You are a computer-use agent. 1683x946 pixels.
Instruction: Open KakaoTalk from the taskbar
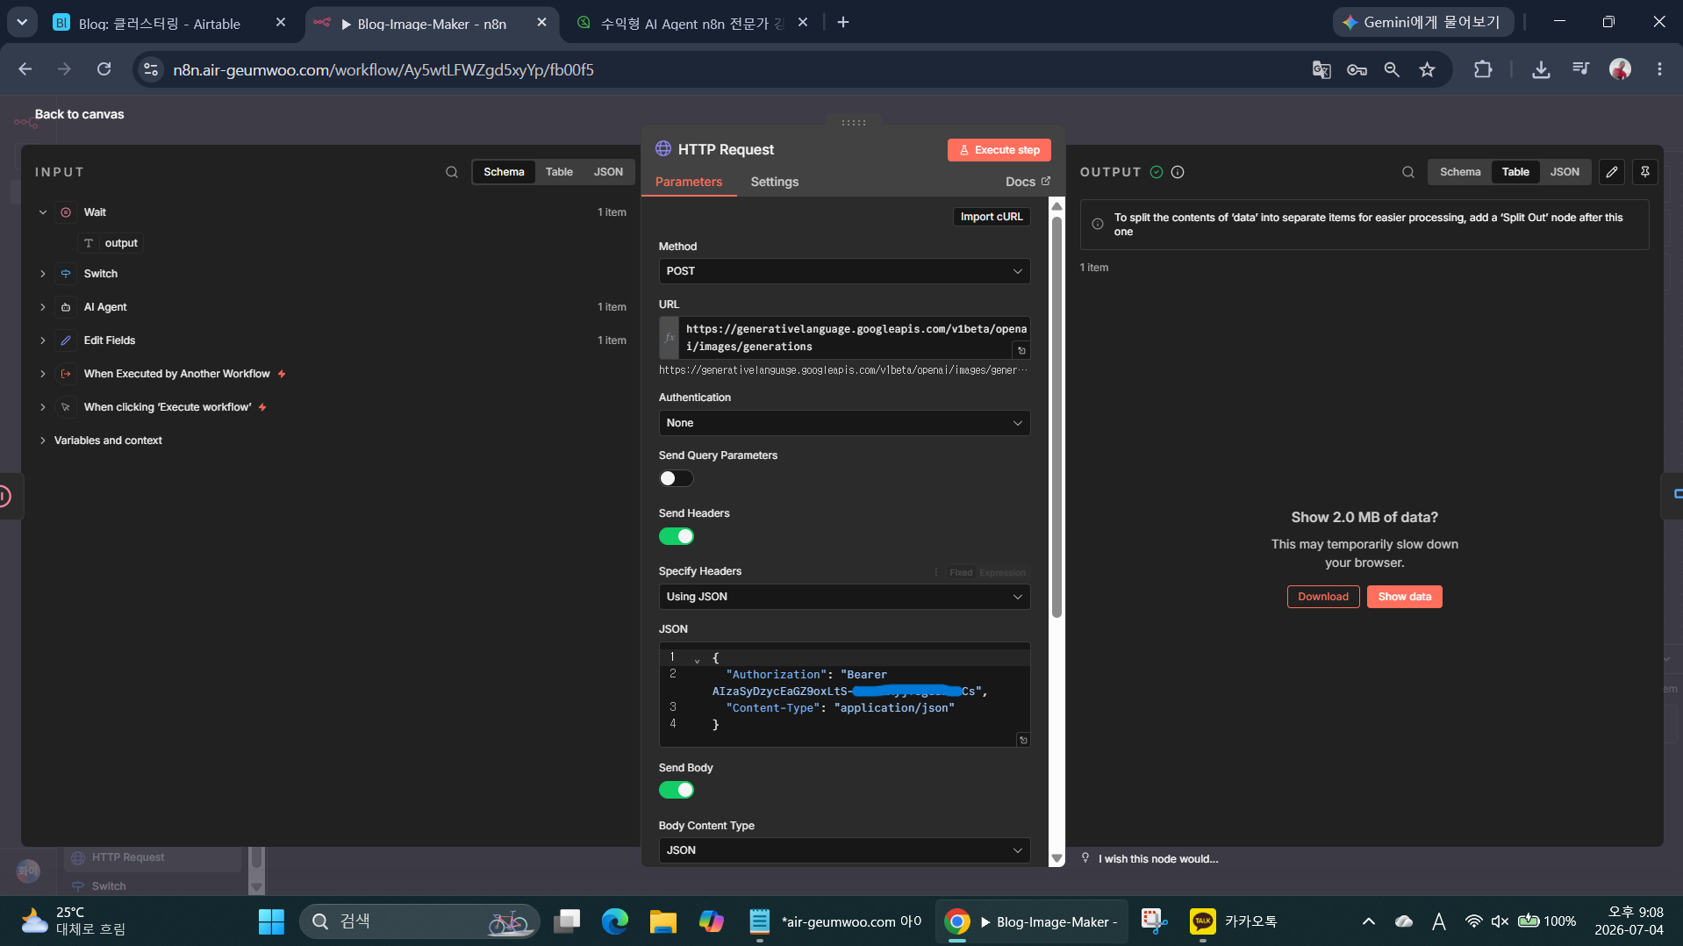pos(1233,921)
